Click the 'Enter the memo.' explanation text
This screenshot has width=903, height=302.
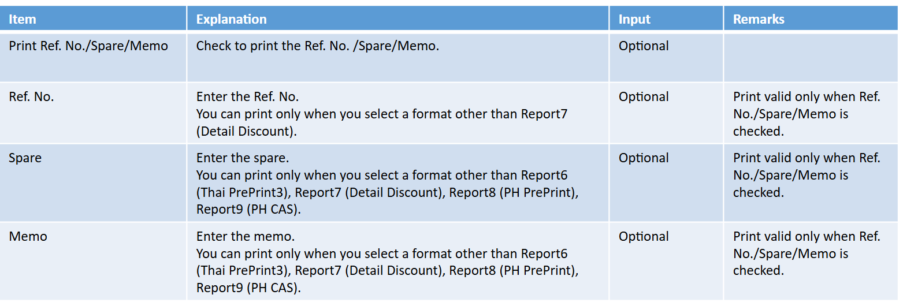click(246, 236)
